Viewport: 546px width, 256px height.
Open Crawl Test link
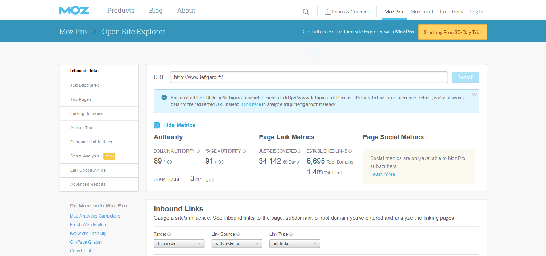(x=80, y=251)
